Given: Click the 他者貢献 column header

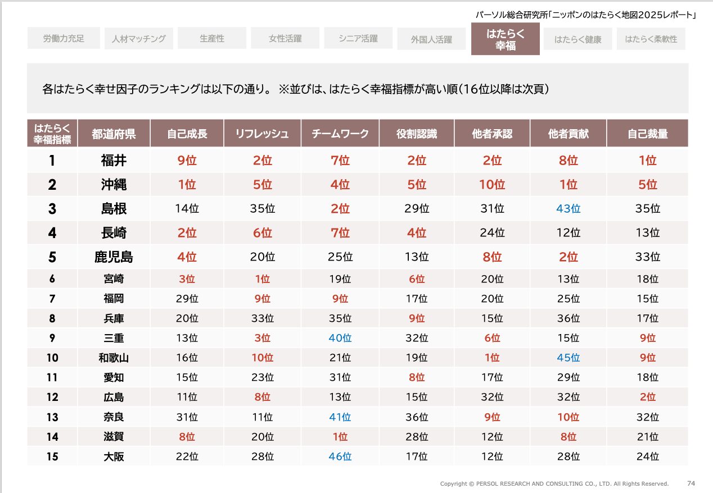Looking at the screenshot, I should 568,134.
